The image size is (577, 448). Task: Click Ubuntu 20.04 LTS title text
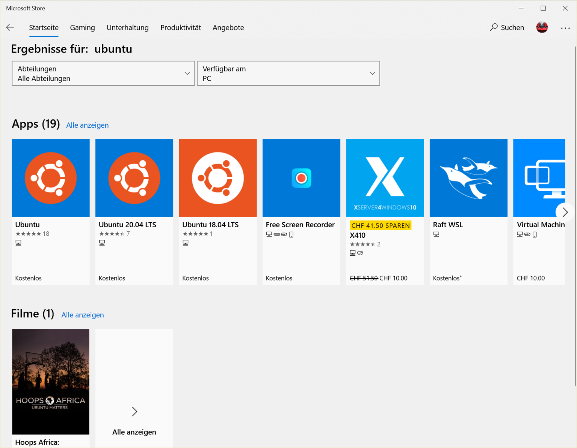tap(127, 225)
